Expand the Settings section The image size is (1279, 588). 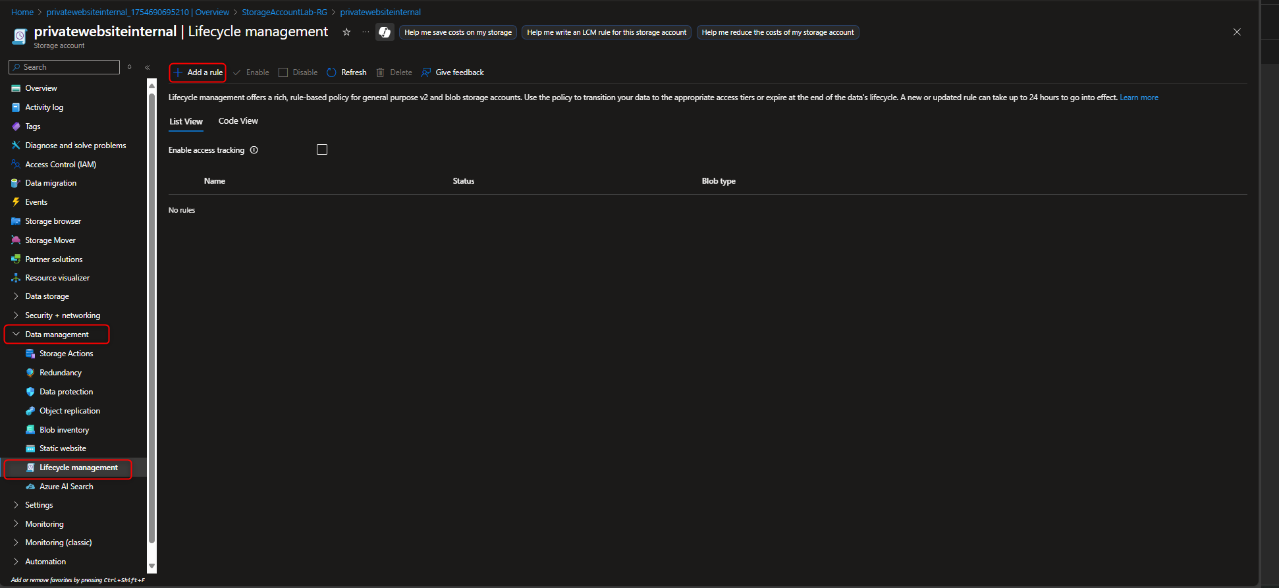[16, 505]
